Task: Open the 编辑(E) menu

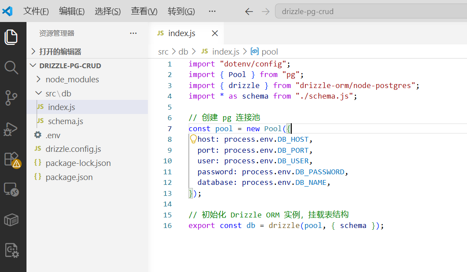Action: (72, 11)
